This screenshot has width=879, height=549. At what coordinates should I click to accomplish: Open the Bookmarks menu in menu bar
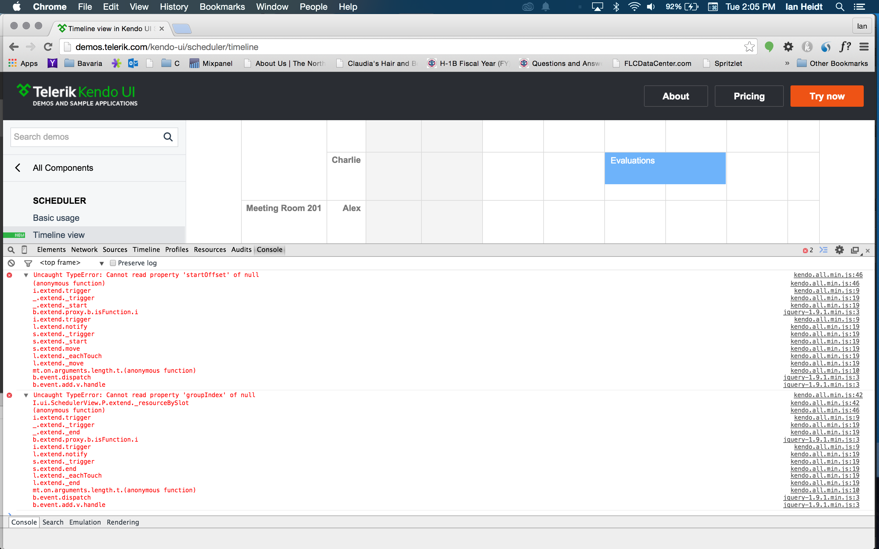pyautogui.click(x=222, y=7)
